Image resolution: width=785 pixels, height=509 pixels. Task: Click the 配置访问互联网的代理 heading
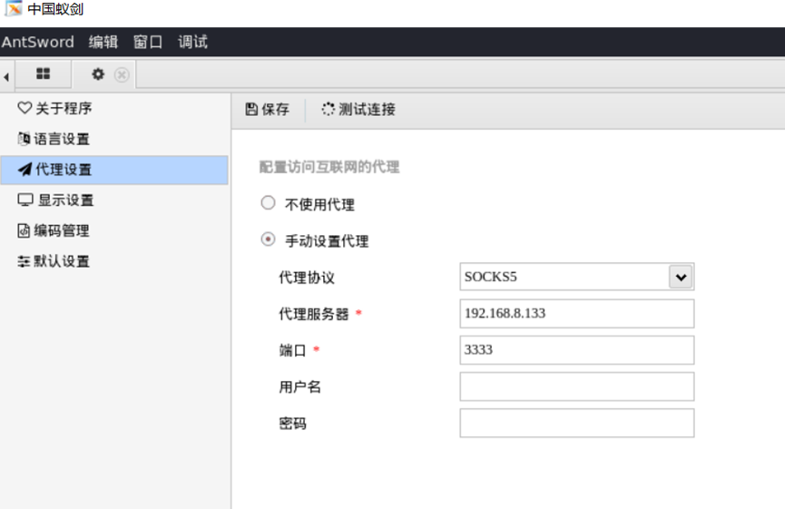point(329,167)
